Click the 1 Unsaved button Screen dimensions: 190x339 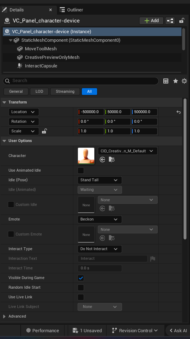[87, 330]
